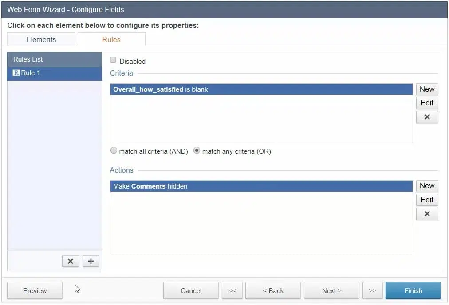
Task: Open the Rules tab
Action: (111, 39)
